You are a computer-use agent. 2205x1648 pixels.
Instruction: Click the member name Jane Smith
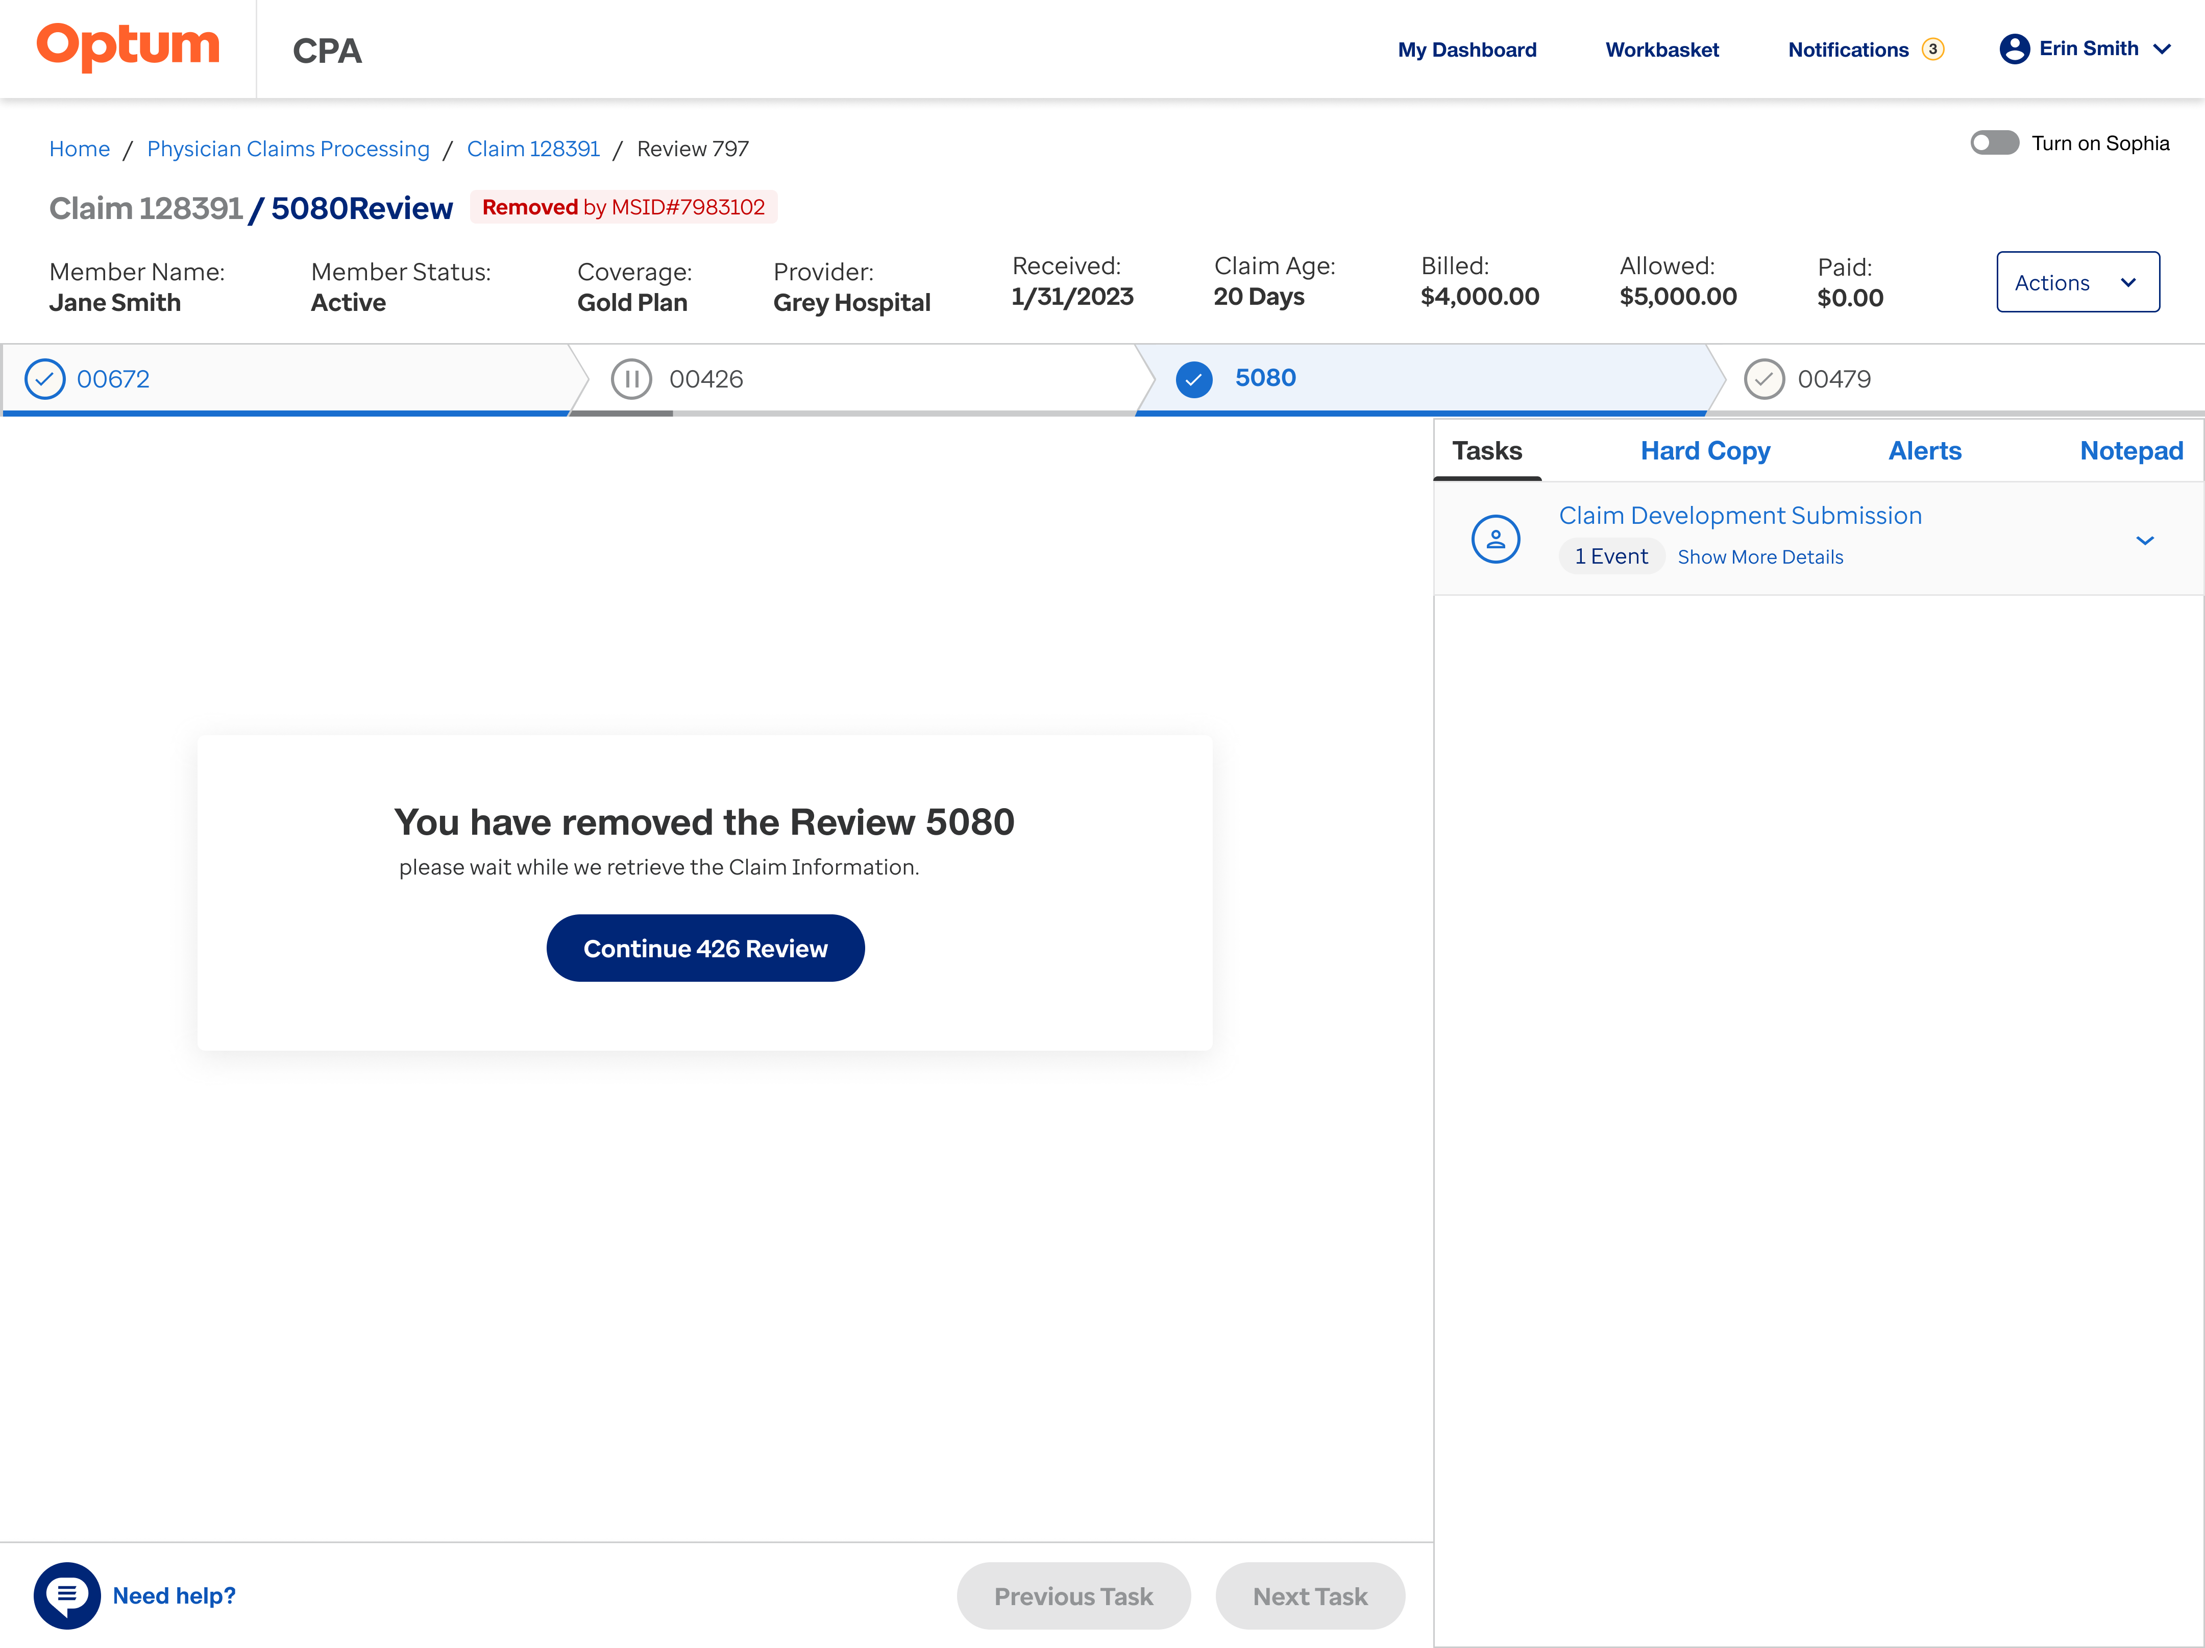tap(115, 302)
